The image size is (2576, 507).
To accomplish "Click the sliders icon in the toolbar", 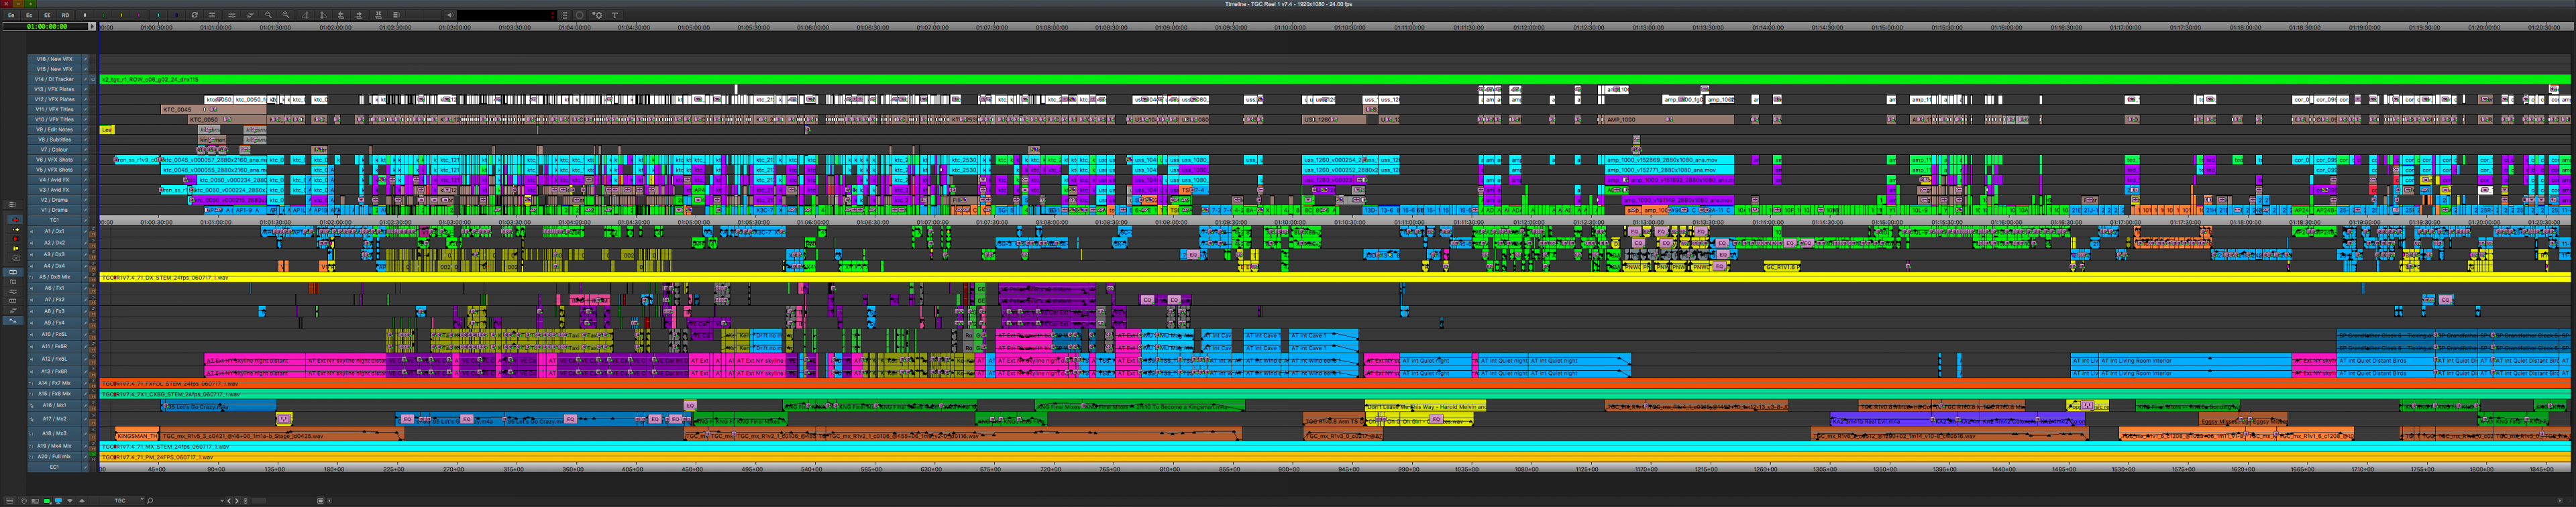I will coord(232,16).
